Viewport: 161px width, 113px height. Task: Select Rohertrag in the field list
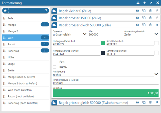[14, 51]
